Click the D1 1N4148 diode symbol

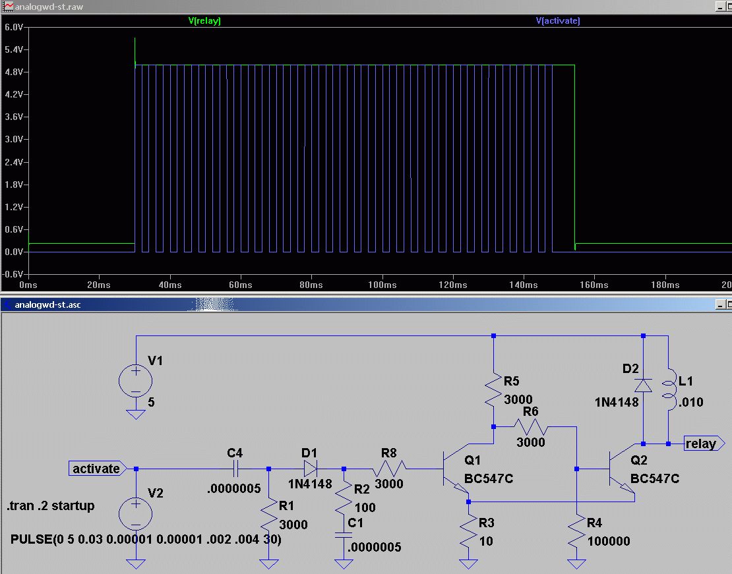pos(309,469)
